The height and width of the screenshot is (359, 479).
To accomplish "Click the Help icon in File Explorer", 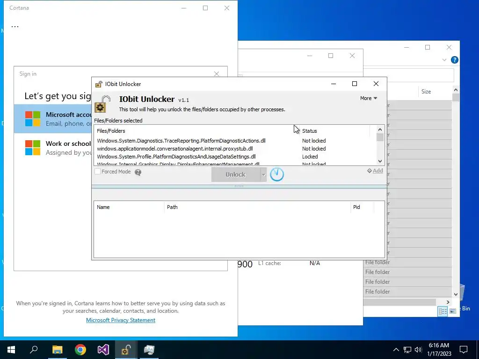I will pyautogui.click(x=455, y=60).
